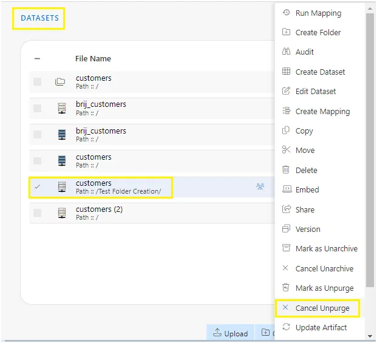The width and height of the screenshot is (377, 343).
Task: Click the menu scrollbar up arrow
Action: [x=370, y=8]
